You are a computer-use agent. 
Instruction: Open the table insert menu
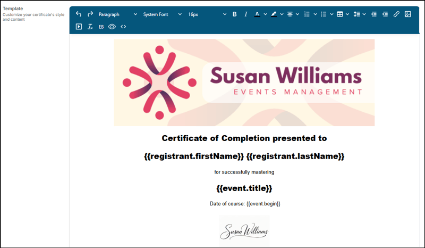[x=343, y=14]
